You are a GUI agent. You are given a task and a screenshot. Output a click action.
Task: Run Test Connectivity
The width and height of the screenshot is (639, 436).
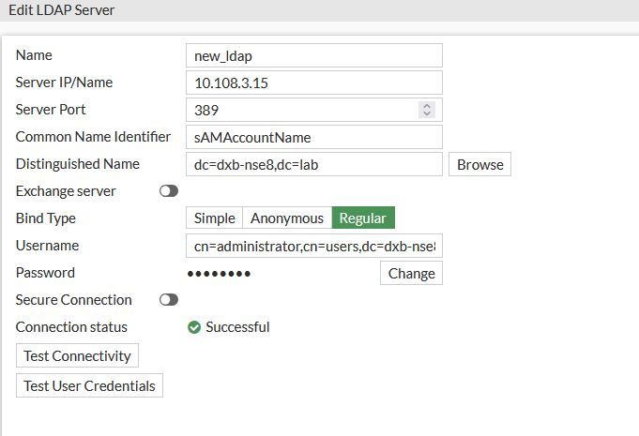click(79, 356)
